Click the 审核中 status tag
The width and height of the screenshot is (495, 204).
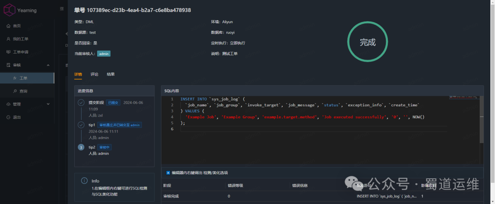point(104,147)
